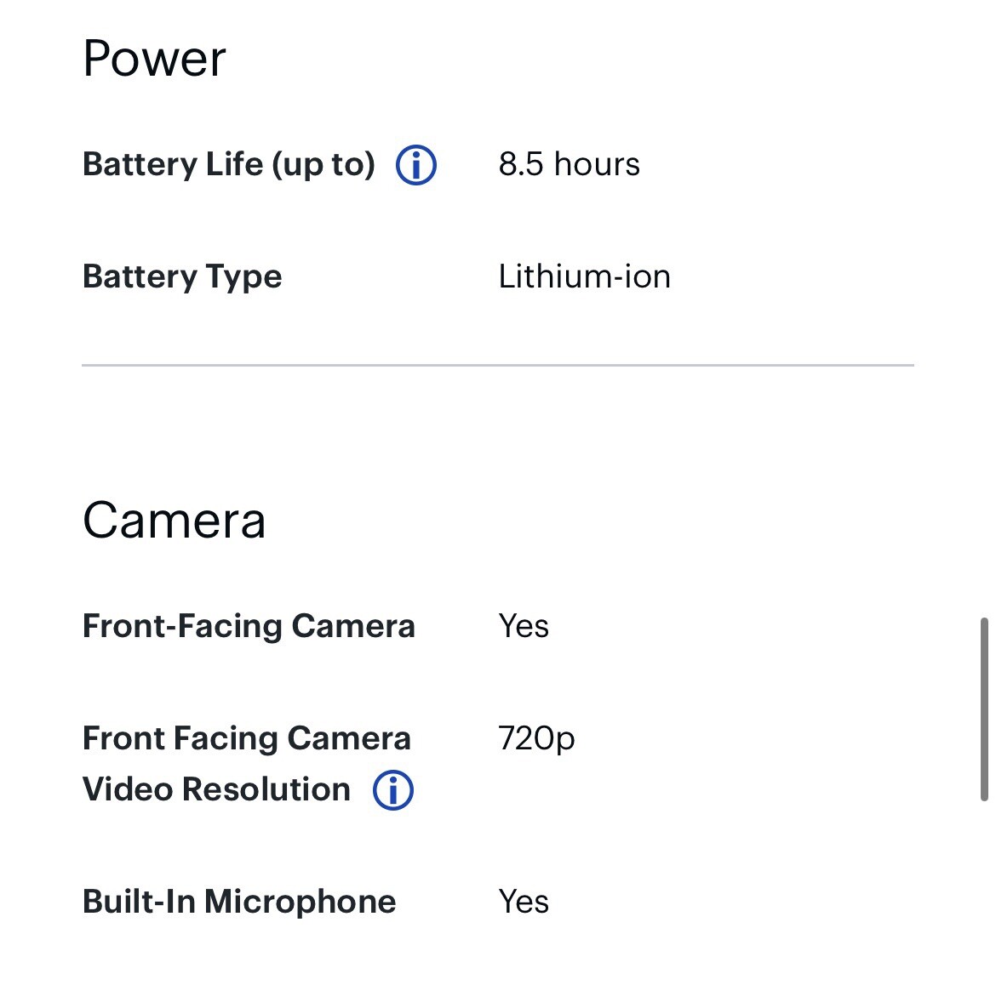Click the Lithium-ion value
The width and height of the screenshot is (996, 985).
(x=584, y=276)
